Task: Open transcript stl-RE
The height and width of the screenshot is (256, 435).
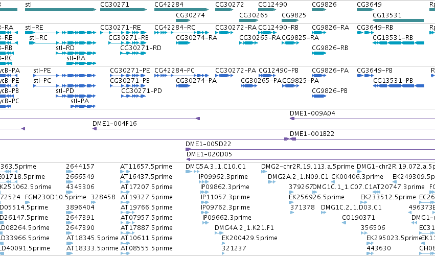Action: 60,33
